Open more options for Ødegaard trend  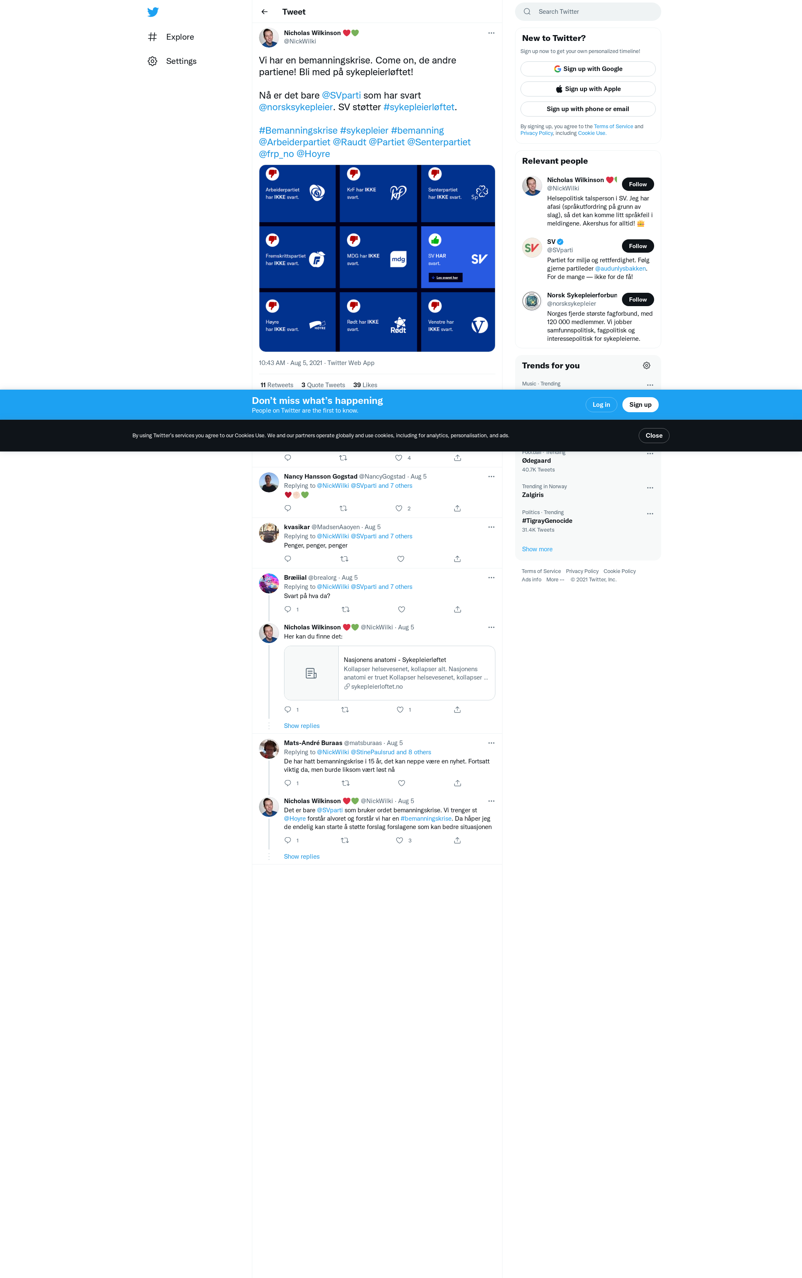[x=650, y=454]
